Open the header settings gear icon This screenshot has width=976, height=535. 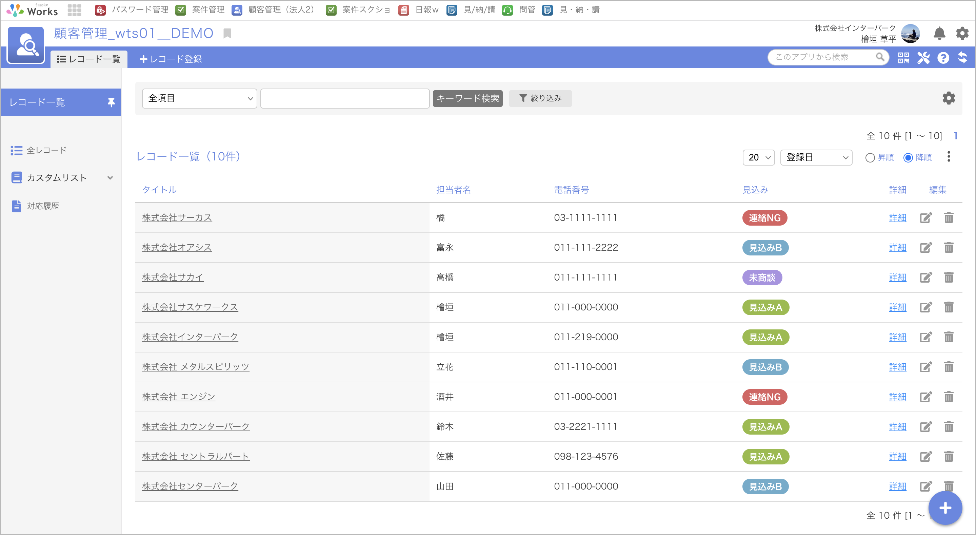tap(962, 33)
